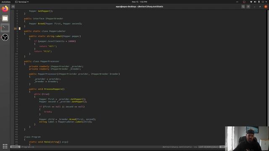The image size is (269, 151).
Task: Click BetterCSharp.AntiStatic in the statusline
Action: (x=177, y=147)
